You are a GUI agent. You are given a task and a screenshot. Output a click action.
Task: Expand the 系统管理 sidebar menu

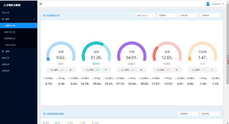[x=18, y=71]
